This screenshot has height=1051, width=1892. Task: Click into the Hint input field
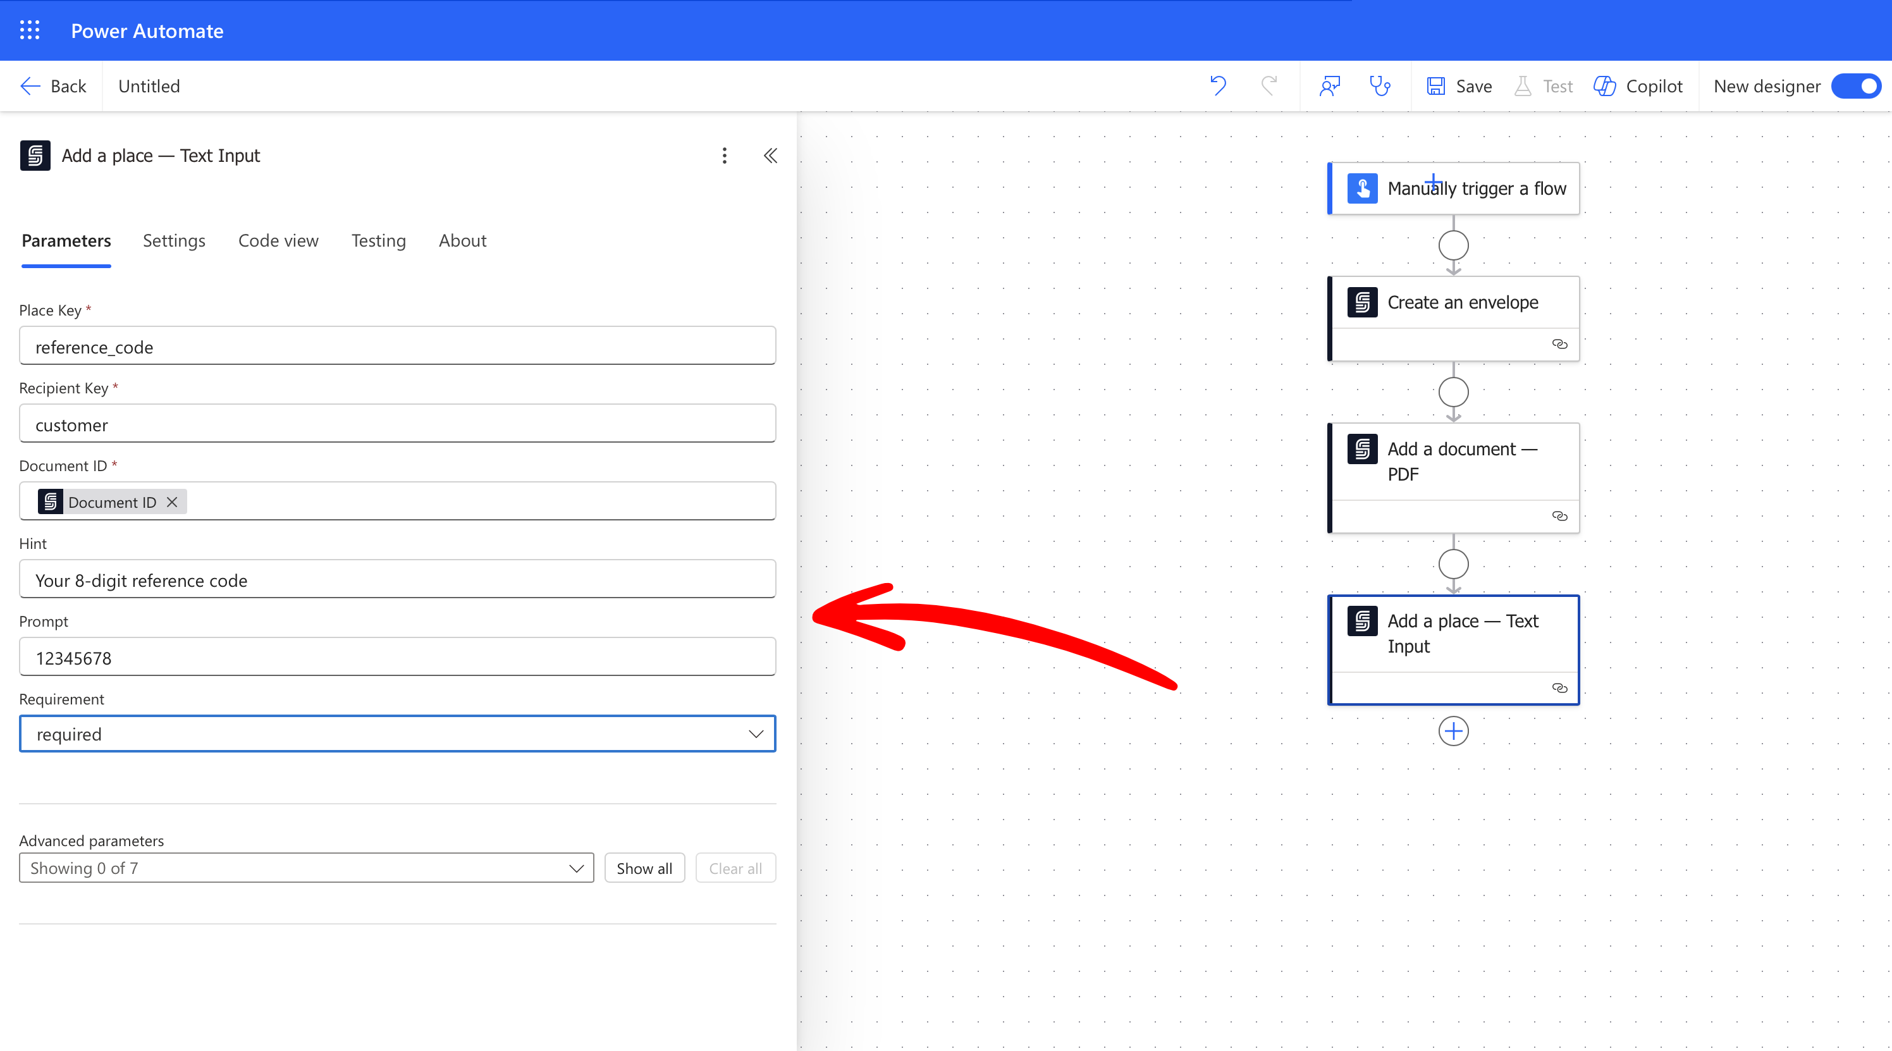(x=396, y=579)
